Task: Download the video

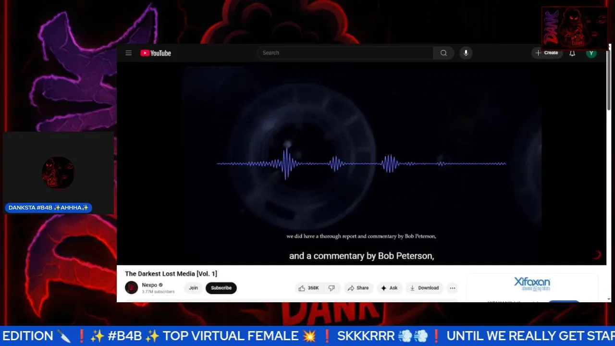Action: [x=424, y=288]
